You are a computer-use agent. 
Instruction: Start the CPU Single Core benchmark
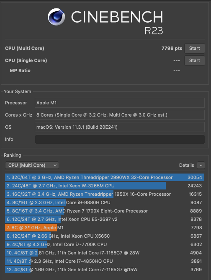[x=194, y=60]
